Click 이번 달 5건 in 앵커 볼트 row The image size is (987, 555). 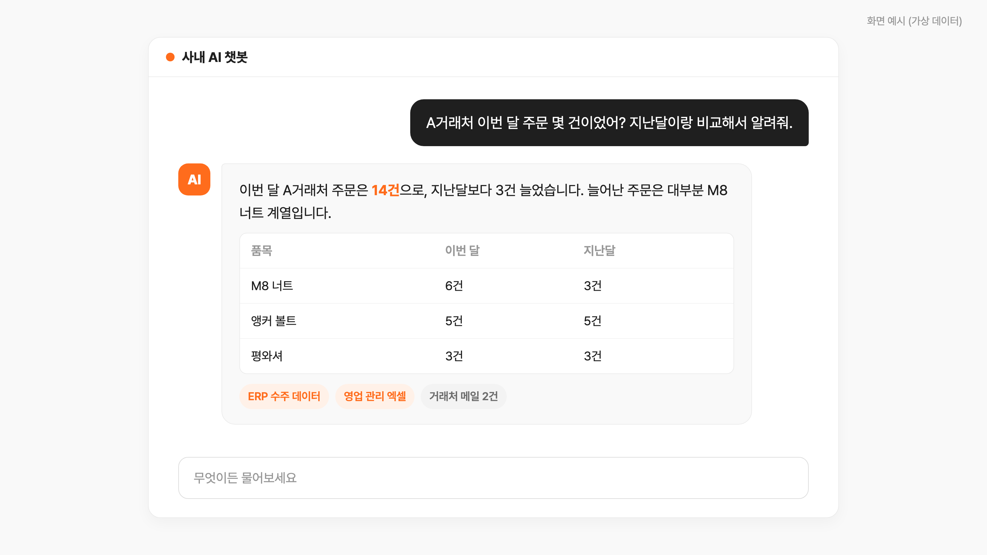coord(454,321)
